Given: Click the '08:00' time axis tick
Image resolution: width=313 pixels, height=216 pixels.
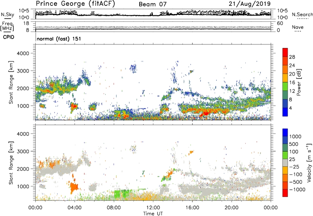Looking at the screenshot, I should pyautogui.click(x=114, y=208).
